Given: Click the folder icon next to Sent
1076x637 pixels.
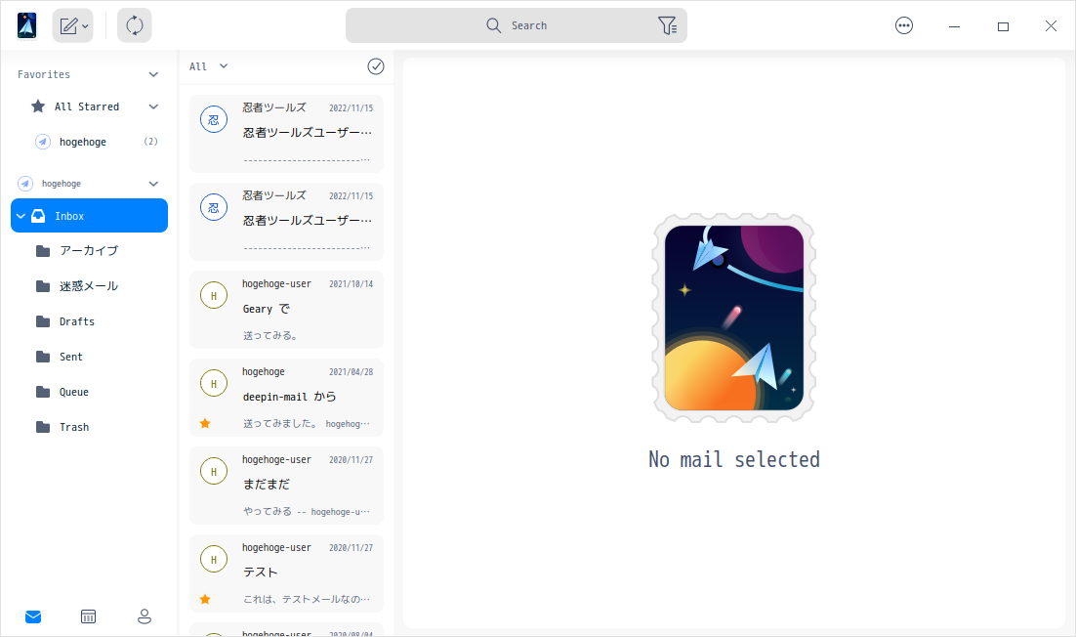Looking at the screenshot, I should point(43,357).
